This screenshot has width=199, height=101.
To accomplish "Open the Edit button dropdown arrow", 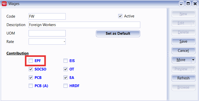I will tap(193, 23).
